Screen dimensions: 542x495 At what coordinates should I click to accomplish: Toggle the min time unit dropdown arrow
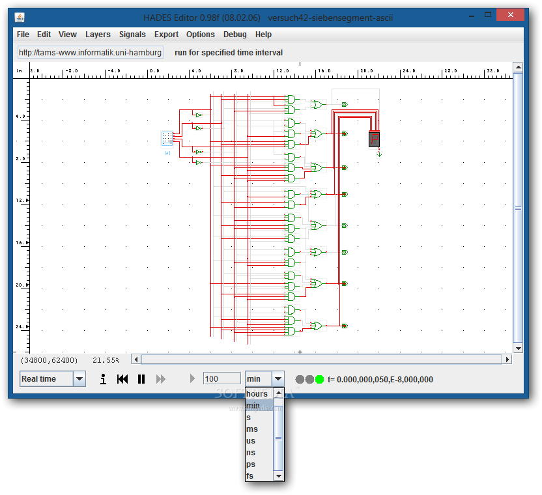click(278, 379)
